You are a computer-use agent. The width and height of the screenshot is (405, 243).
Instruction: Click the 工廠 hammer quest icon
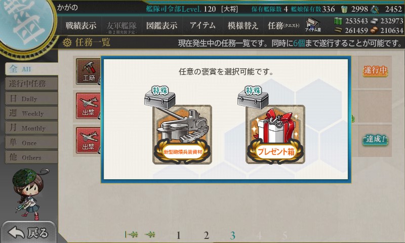88,71
